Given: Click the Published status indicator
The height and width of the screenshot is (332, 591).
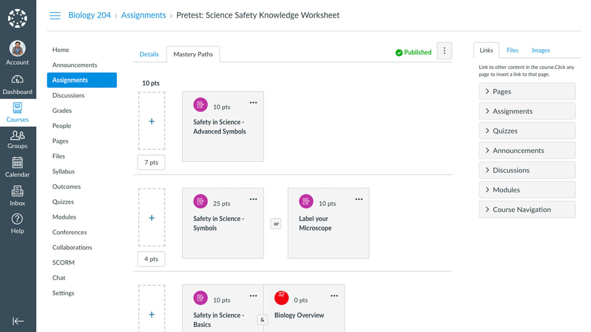Looking at the screenshot, I should tap(413, 52).
